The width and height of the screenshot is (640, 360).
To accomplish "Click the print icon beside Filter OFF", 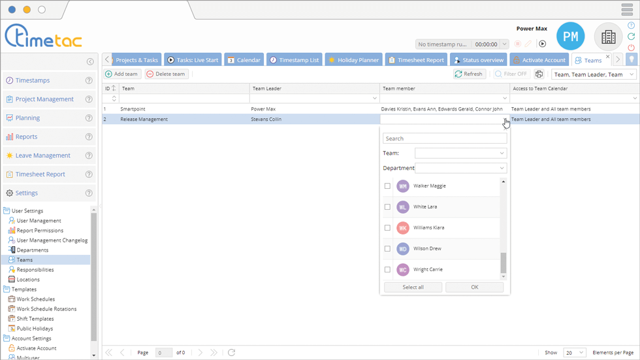I will pyautogui.click(x=539, y=74).
